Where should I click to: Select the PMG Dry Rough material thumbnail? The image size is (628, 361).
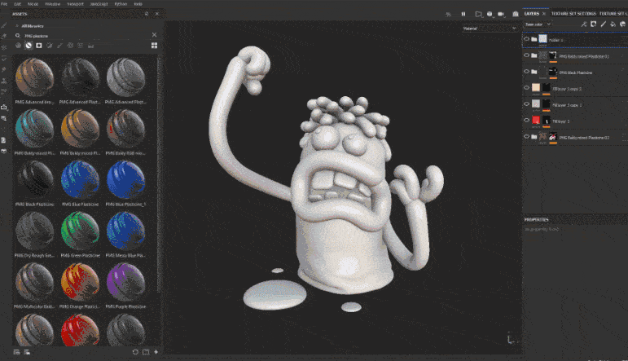click(x=35, y=231)
